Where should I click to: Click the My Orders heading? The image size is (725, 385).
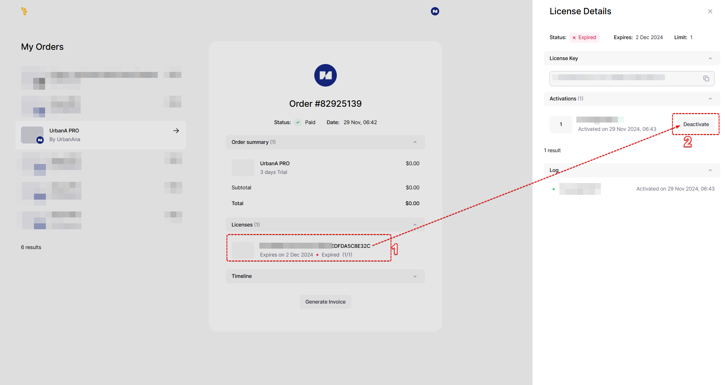coord(42,47)
